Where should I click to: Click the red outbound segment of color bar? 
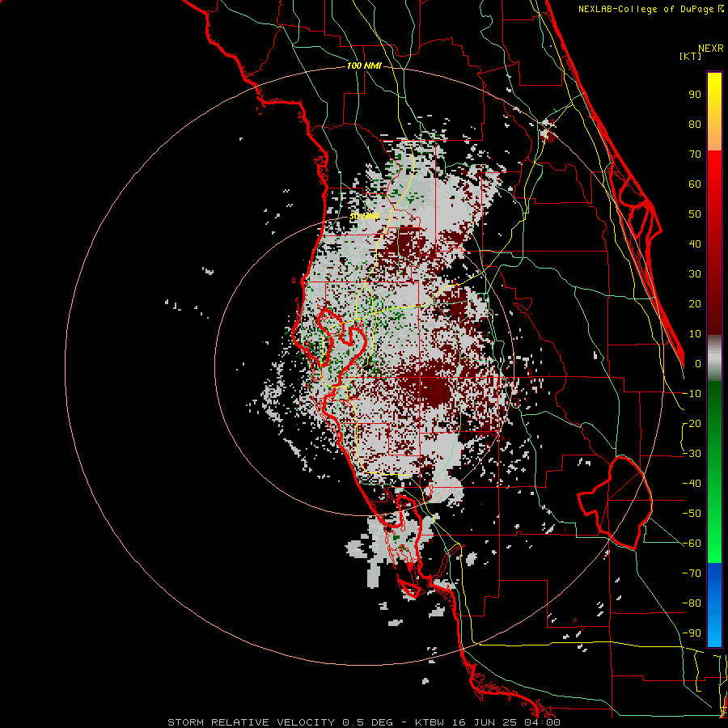pyautogui.click(x=714, y=243)
